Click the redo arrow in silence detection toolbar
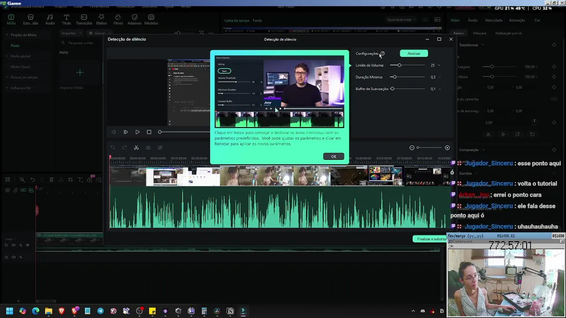 [x=125, y=148]
